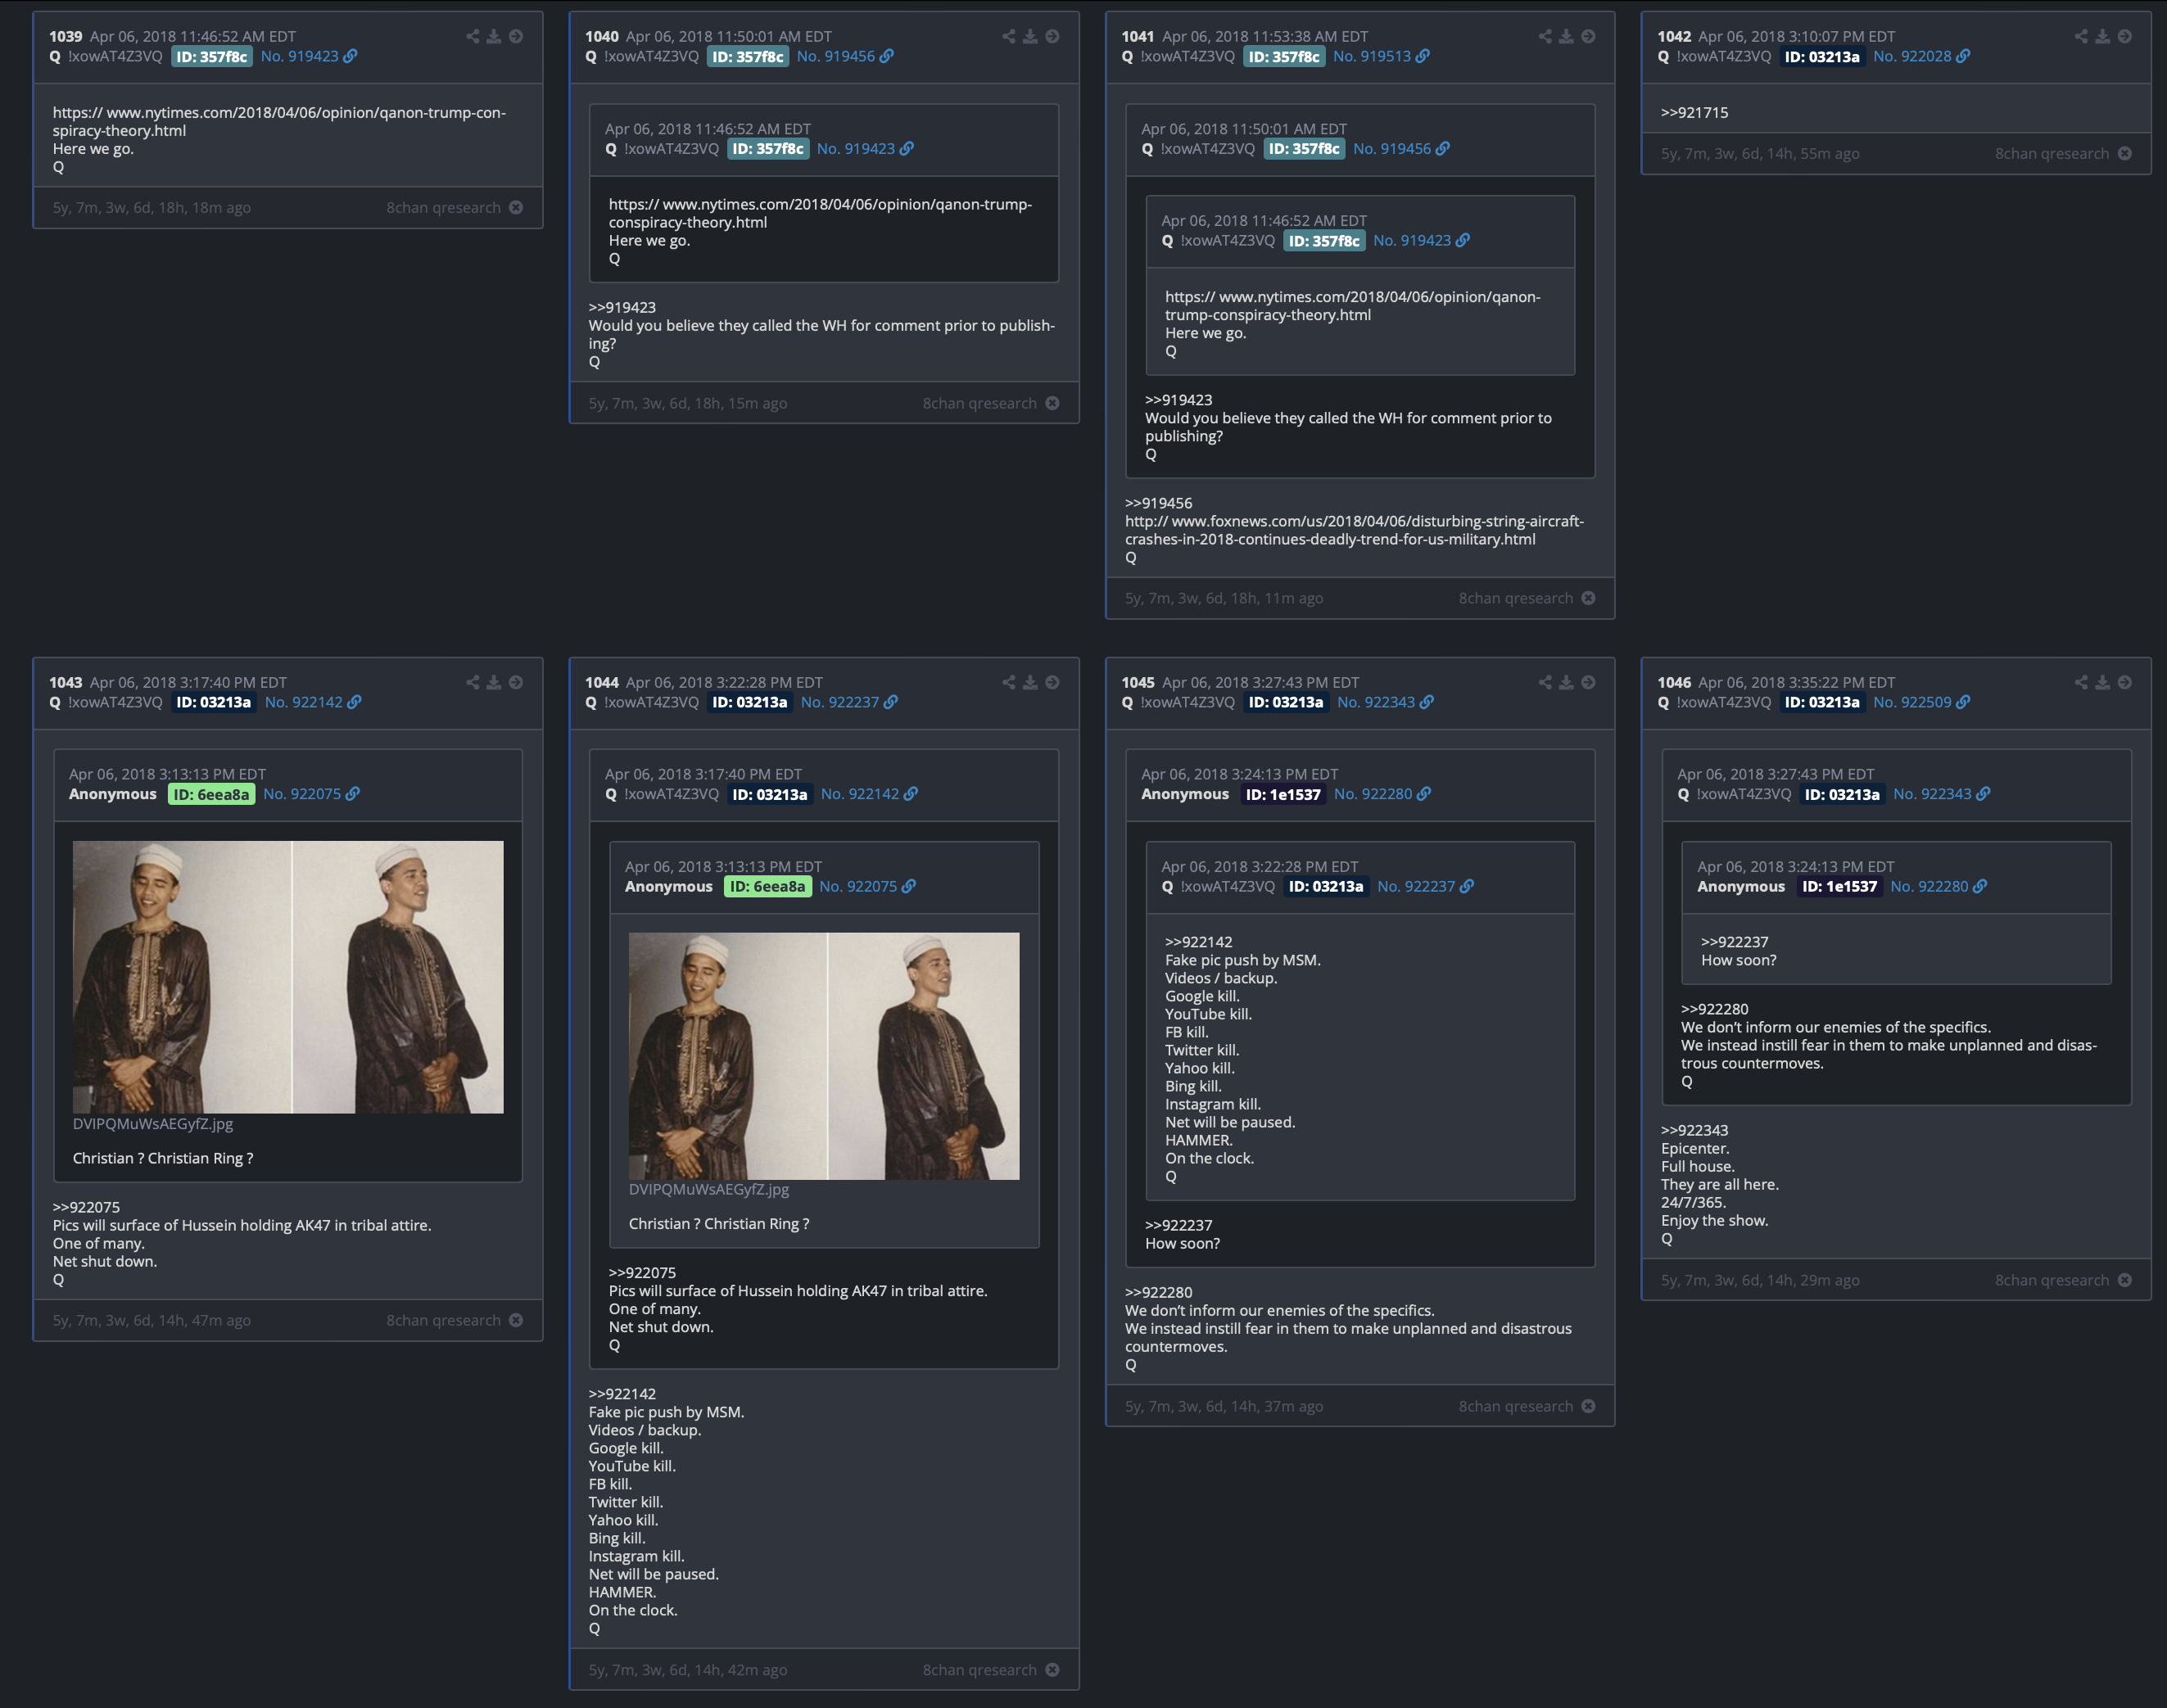Open link No. 922075 in post 1043 quoted post
This screenshot has width=2167, height=1708.
click(311, 794)
